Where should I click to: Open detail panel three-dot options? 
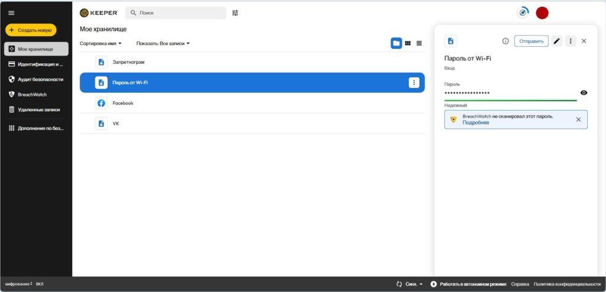point(570,41)
